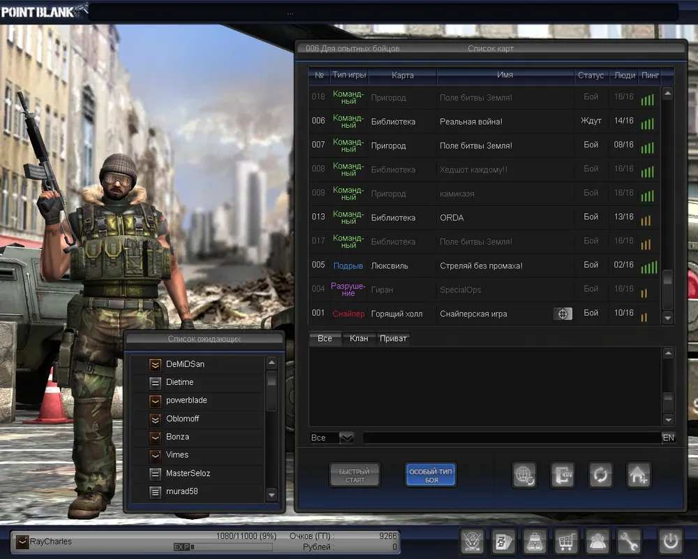Select room 005 Стреляй без промаха!
This screenshot has height=559, width=698.
[x=482, y=266]
